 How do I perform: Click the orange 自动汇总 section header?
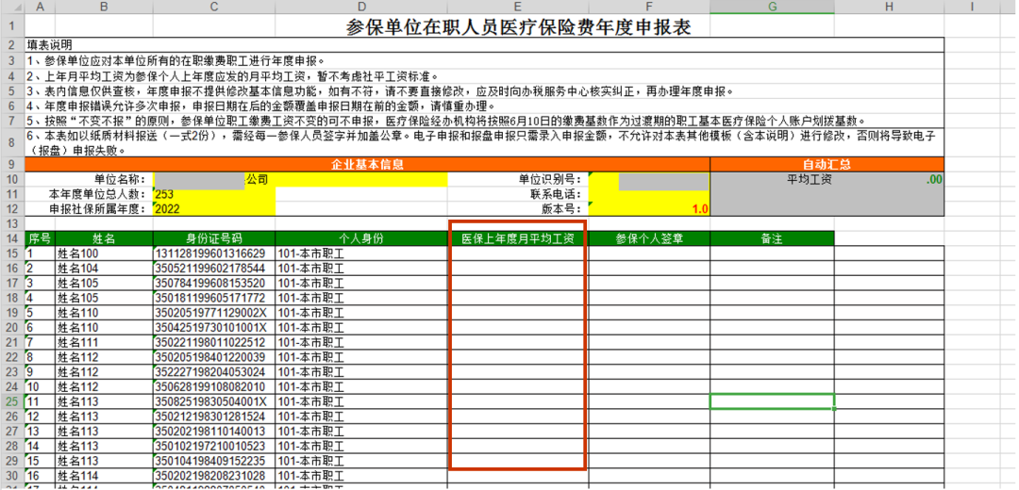tap(826, 164)
